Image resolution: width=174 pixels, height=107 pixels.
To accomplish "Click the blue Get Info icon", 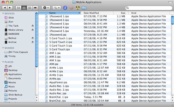I will point(65,8).
